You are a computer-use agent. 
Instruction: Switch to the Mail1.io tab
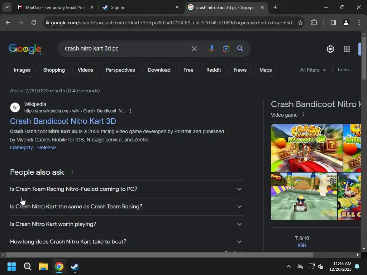point(55,8)
